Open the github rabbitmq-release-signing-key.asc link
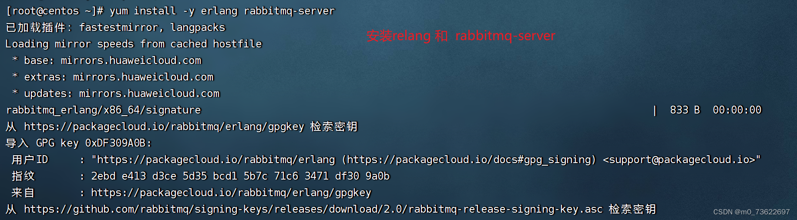 coord(313,209)
